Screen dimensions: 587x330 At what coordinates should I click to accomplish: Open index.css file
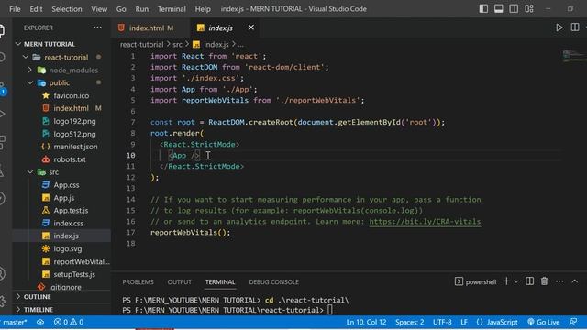[x=62, y=224]
